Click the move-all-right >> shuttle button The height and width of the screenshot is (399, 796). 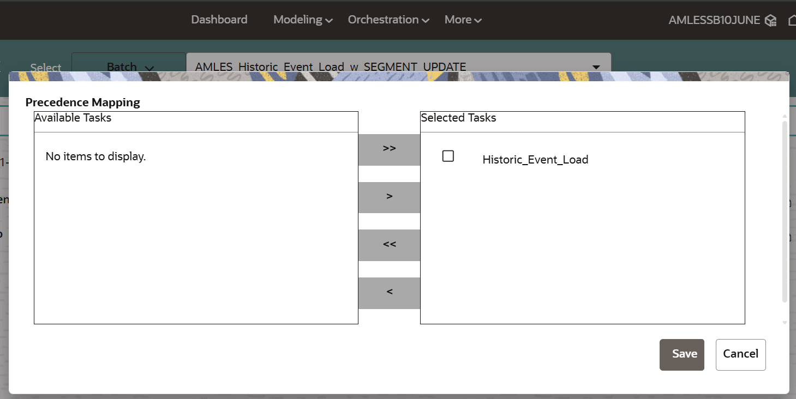click(388, 149)
